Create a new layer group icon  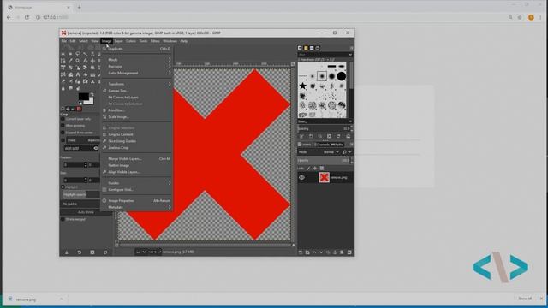307,252
